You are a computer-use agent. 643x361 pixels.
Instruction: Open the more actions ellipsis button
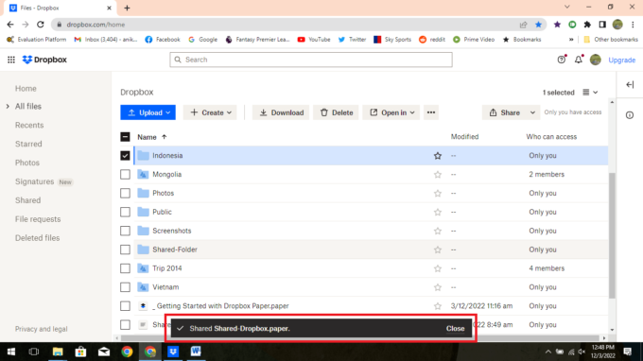pyautogui.click(x=431, y=112)
